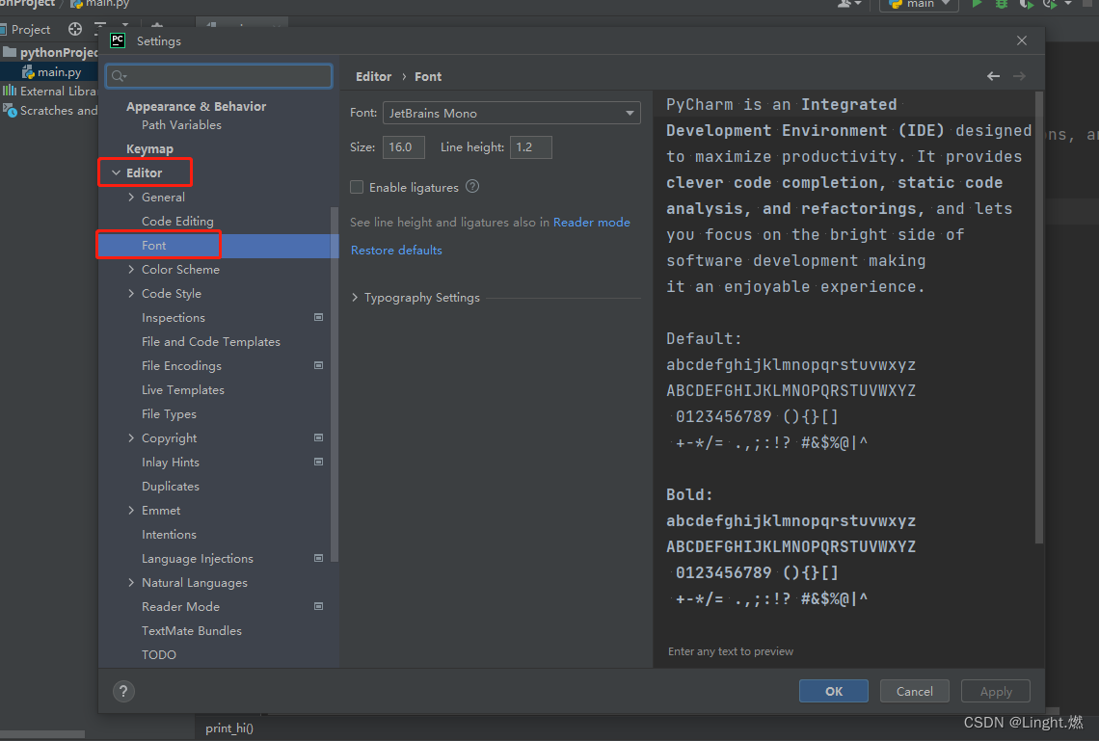Click the project-level icon beside Reader Mode

point(318,606)
